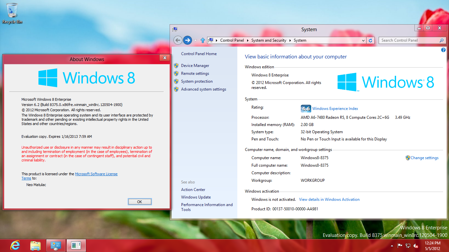This screenshot has width=449, height=252.
Task: Click OK in About Windows dialog
Action: tap(140, 202)
